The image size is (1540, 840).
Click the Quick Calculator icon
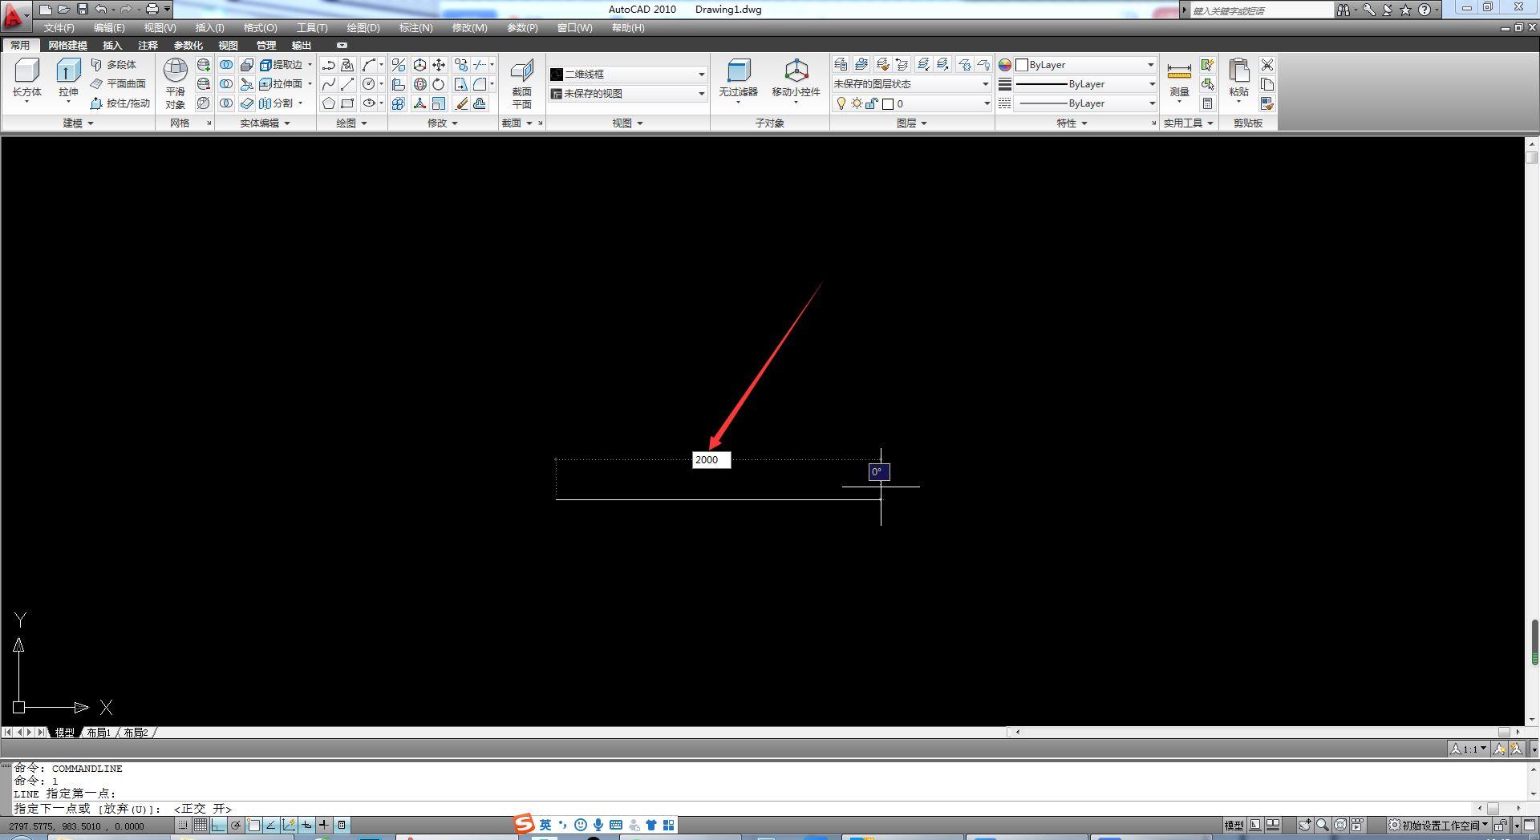[1207, 103]
